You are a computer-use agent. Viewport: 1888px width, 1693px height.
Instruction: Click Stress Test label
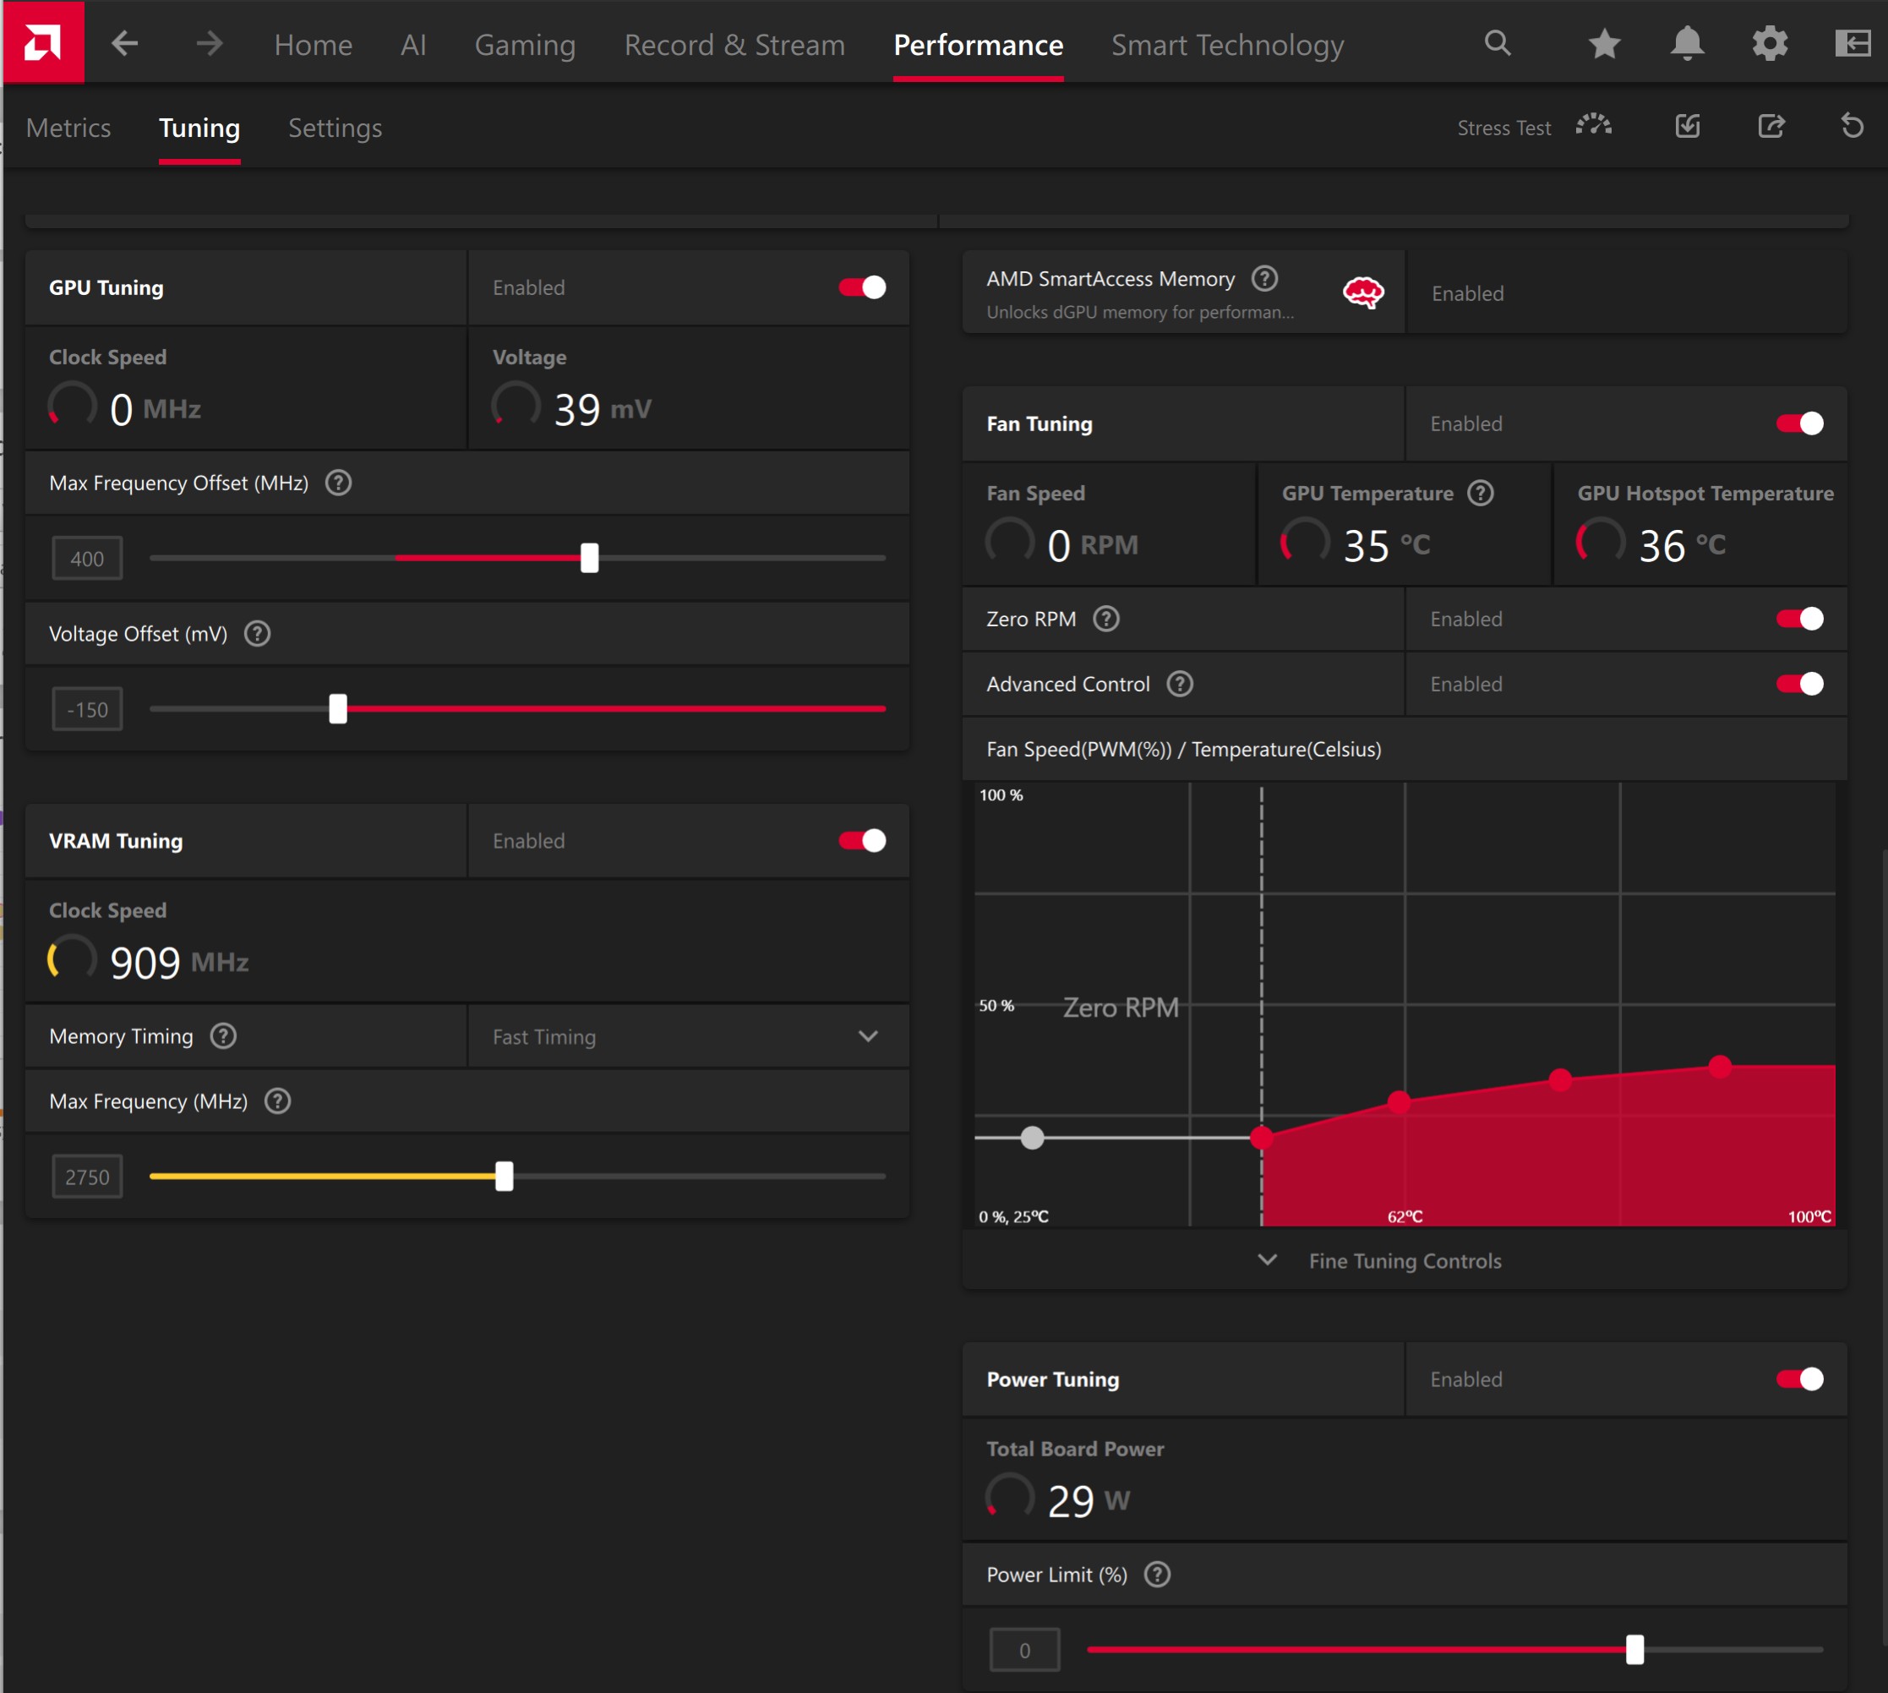(1503, 128)
